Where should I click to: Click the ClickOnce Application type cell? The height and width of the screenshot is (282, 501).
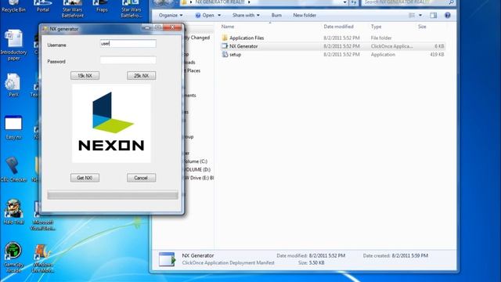click(x=391, y=46)
